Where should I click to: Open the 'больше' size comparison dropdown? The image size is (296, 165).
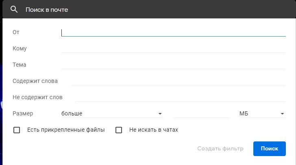tap(112, 113)
